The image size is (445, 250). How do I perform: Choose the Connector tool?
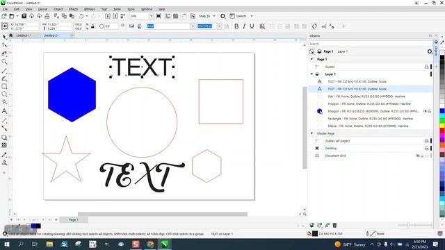point(4,128)
